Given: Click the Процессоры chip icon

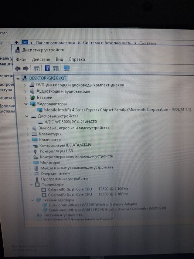Looking at the screenshot, I should click(x=37, y=184).
